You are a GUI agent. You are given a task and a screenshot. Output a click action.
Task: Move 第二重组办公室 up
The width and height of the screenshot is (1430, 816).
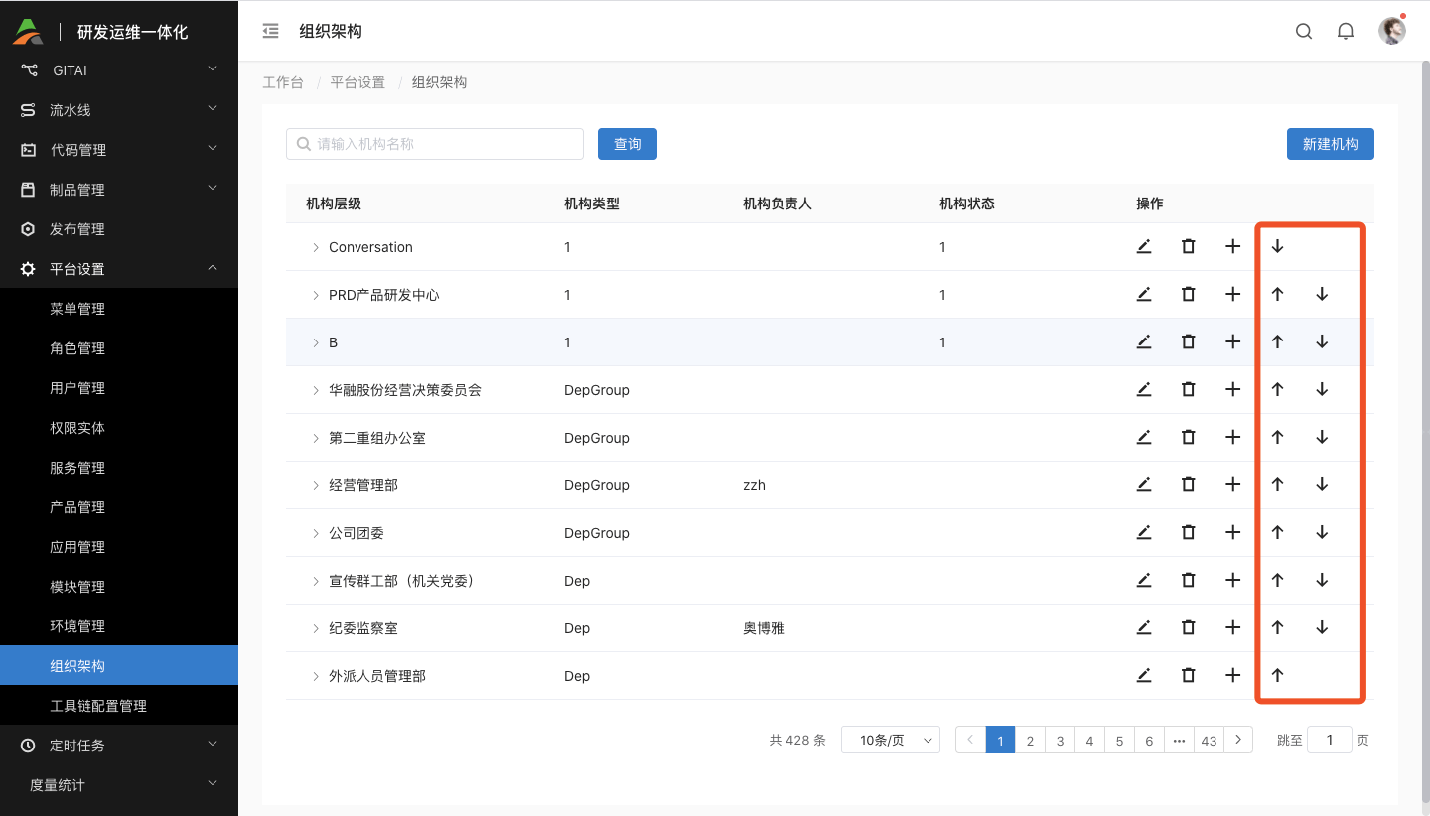click(1278, 437)
